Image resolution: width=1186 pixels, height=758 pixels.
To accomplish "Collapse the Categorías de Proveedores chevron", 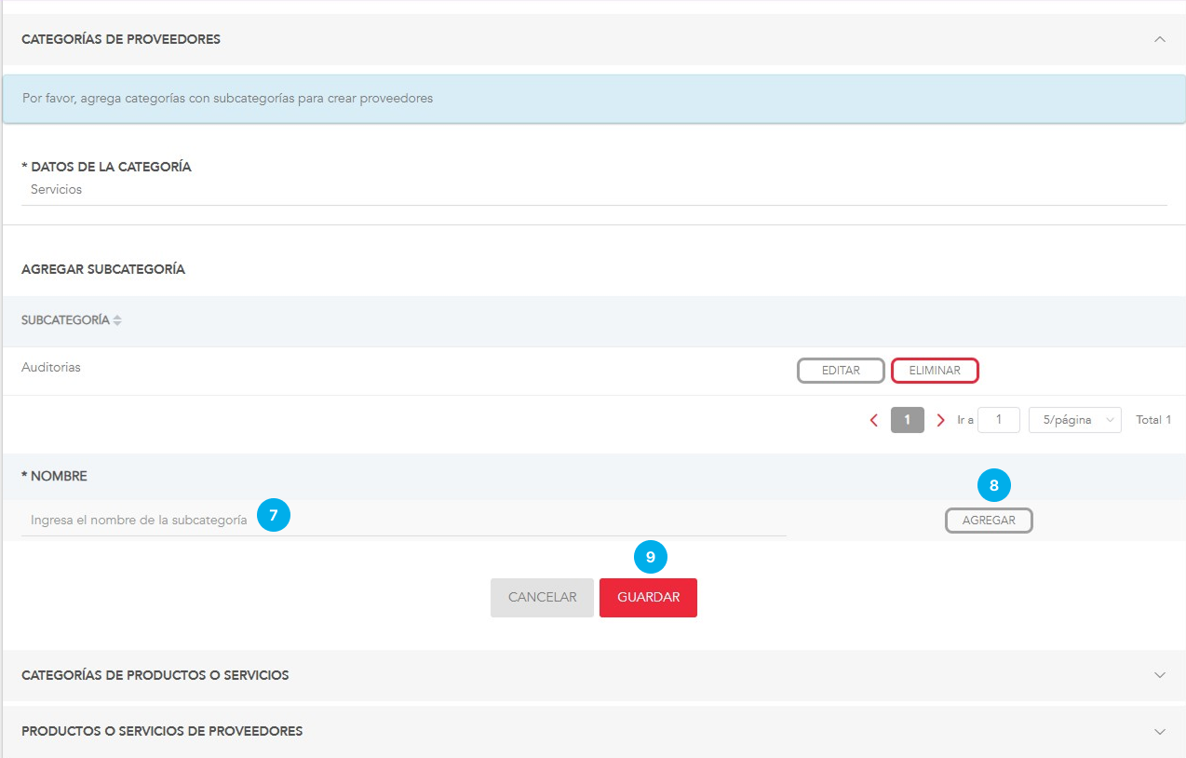I will tap(1159, 39).
